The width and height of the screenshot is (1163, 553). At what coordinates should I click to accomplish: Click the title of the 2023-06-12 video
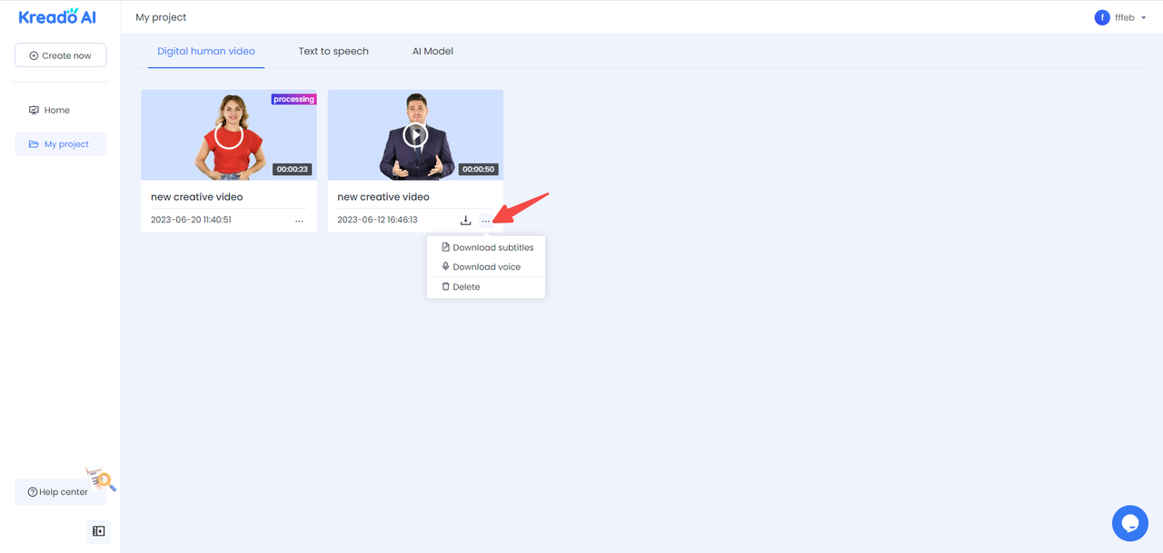[x=383, y=196]
